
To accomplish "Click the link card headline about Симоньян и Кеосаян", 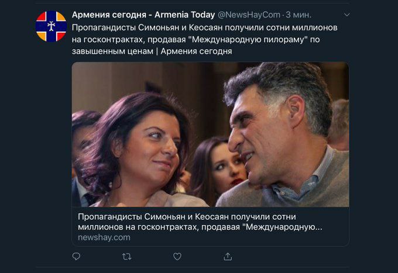I will pos(200,222).
